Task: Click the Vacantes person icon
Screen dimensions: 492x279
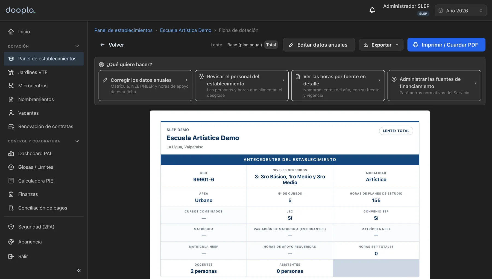Action: (11, 113)
